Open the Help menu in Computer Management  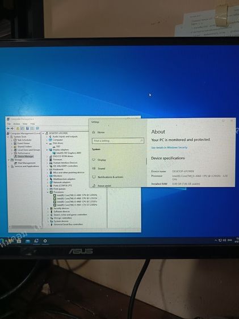click(x=32, y=124)
